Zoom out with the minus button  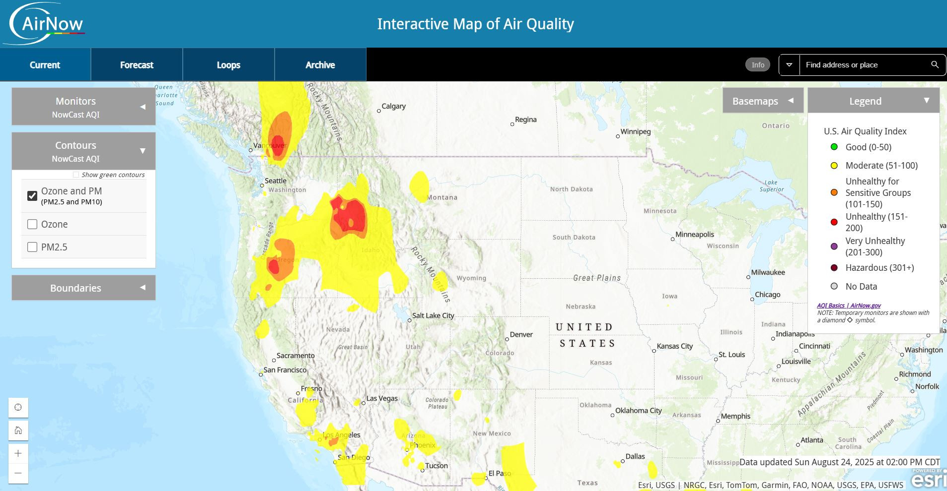(x=18, y=473)
